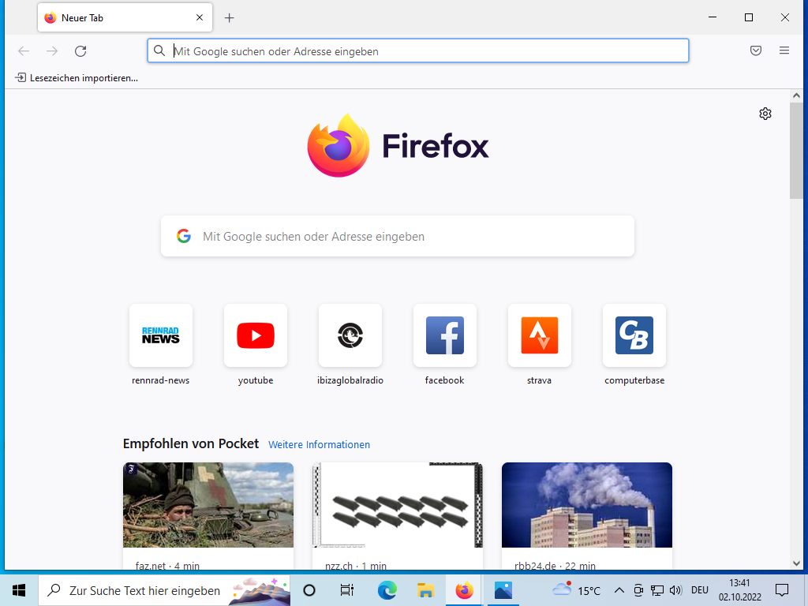The height and width of the screenshot is (606, 808).
Task: Expand the hidden system tray icons
Action: (619, 590)
